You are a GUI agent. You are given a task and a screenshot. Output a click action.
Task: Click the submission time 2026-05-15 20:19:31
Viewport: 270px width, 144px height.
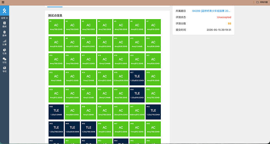(x=219, y=30)
